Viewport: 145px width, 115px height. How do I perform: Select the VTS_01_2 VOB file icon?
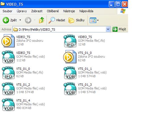tap(8, 89)
